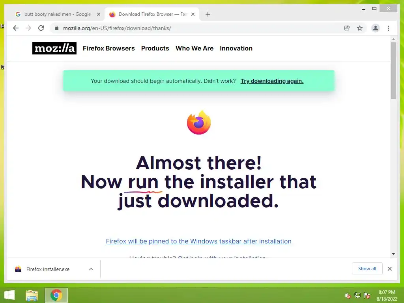Click the Chrome taskbar icon
This screenshot has height=303, width=404.
(56, 295)
